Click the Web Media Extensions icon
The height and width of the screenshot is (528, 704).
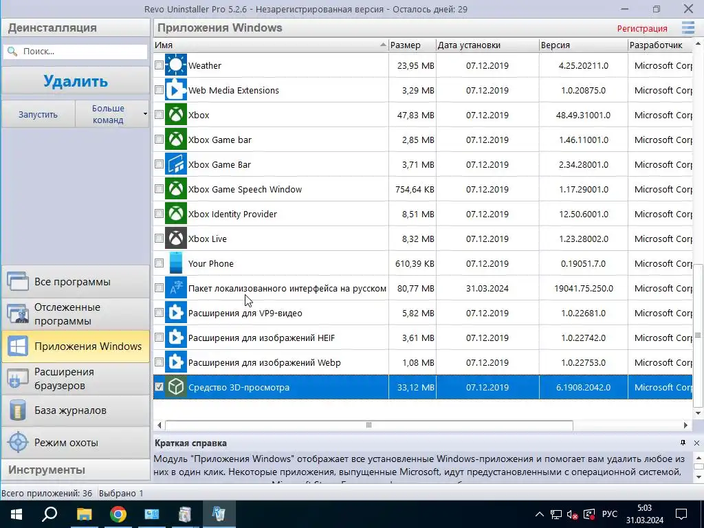(x=175, y=90)
